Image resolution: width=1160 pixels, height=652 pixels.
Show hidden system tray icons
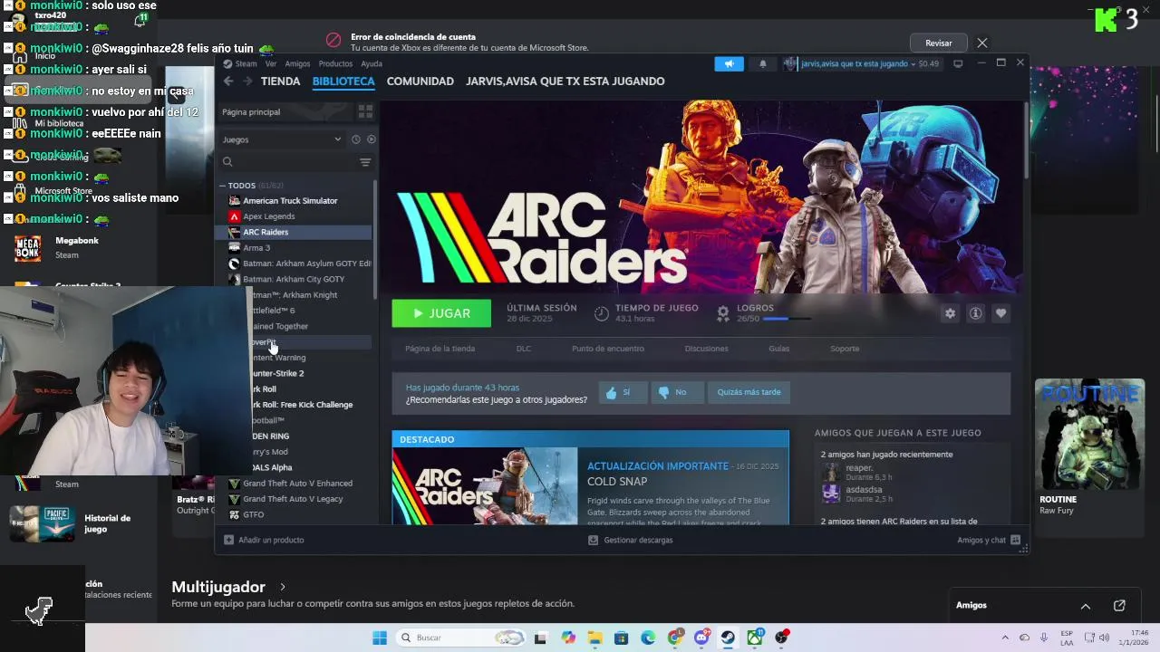point(1004,638)
